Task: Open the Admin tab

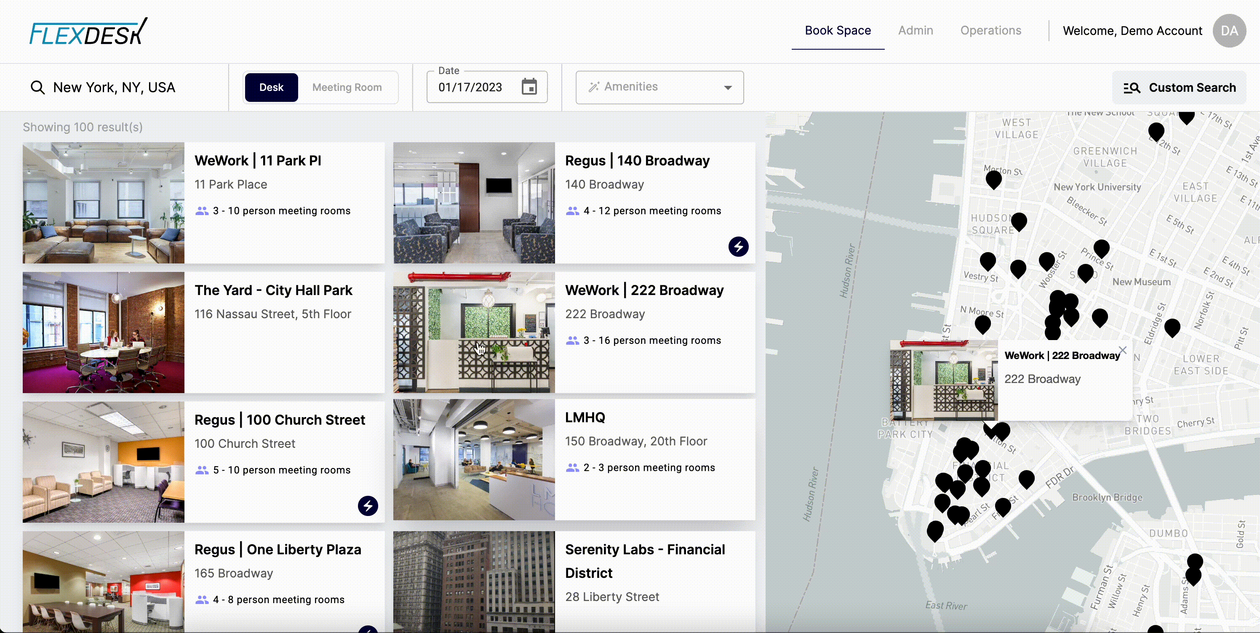Action: 915,31
